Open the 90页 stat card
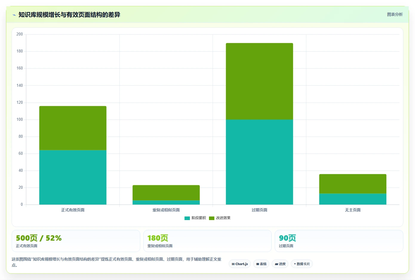Viewport: 415px width, 280px height. click(339, 241)
